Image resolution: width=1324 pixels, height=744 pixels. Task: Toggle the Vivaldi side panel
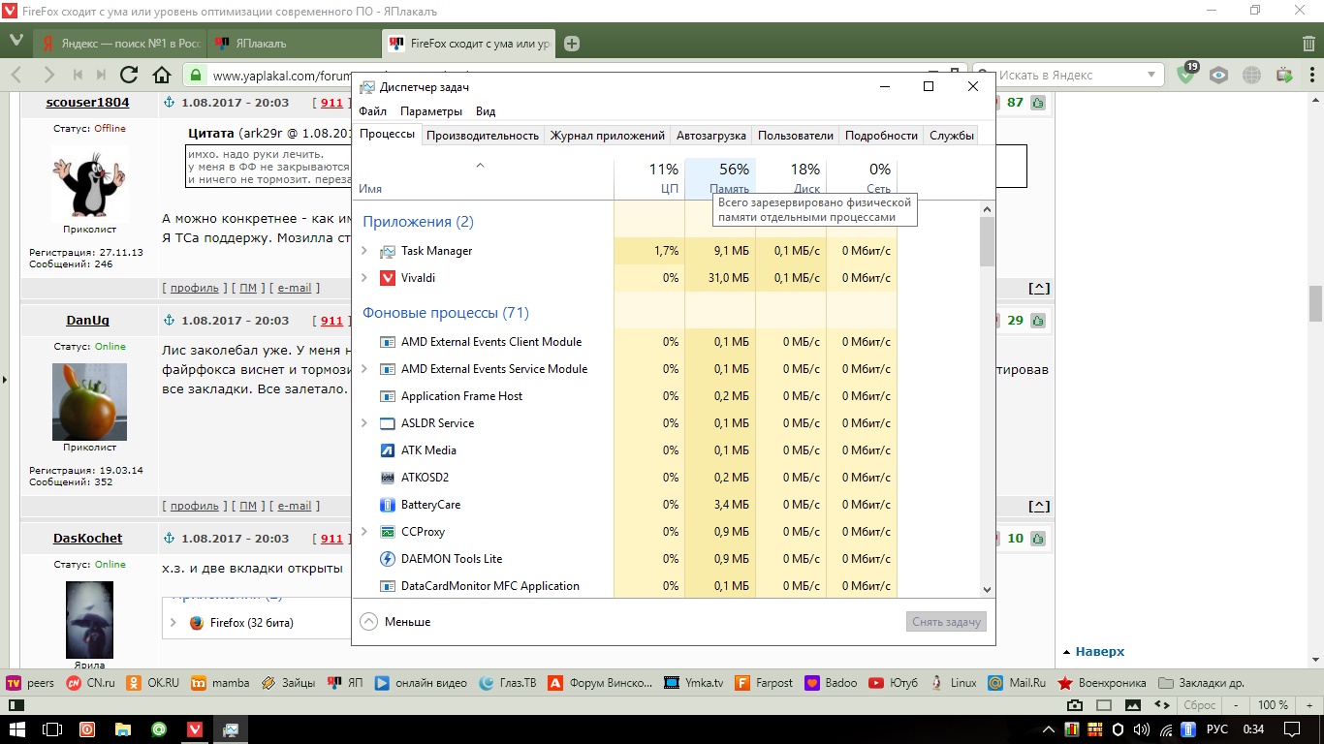[15, 705]
